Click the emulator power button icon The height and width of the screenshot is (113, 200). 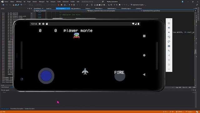[169, 23]
